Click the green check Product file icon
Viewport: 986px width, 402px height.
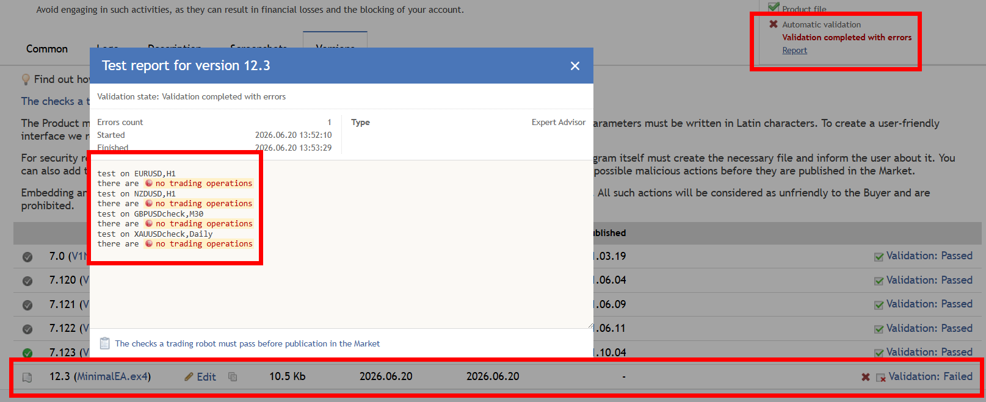[774, 7]
